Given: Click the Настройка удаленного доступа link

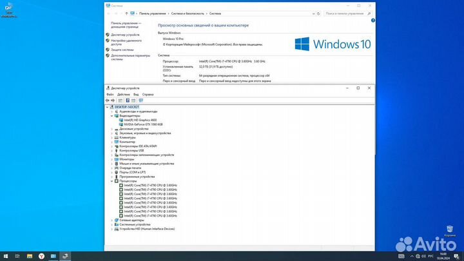Looking at the screenshot, I should [x=125, y=42].
